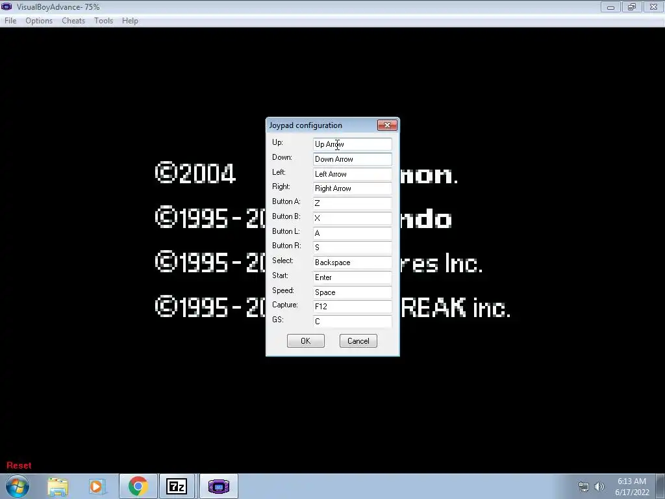This screenshot has width=665, height=499.
Task: Restore down the VisualBoyAdvance window
Action: [632, 7]
